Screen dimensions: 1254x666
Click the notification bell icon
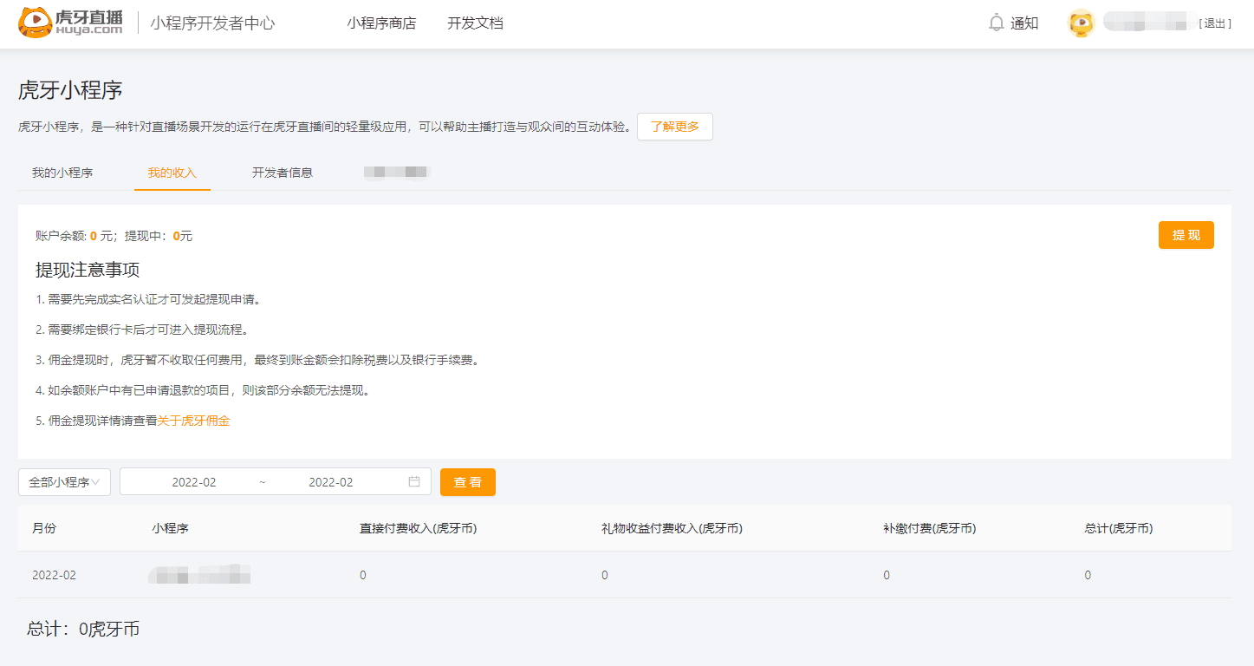click(997, 23)
